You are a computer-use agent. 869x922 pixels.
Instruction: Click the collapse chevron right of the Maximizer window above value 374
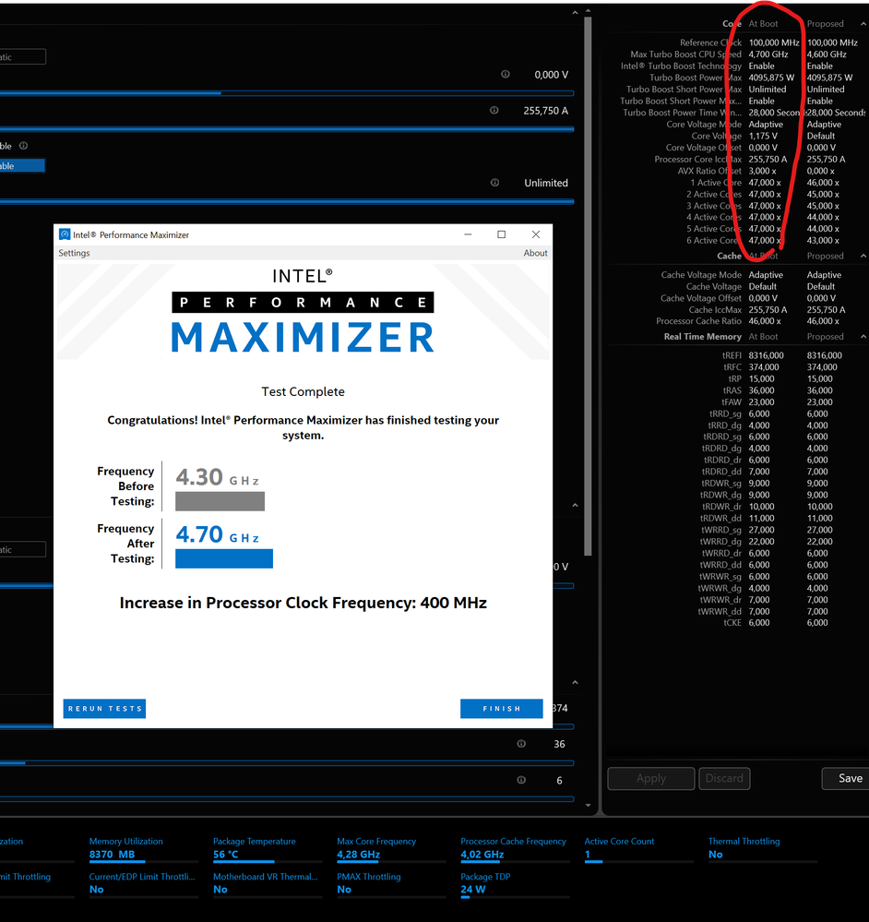pos(575,682)
